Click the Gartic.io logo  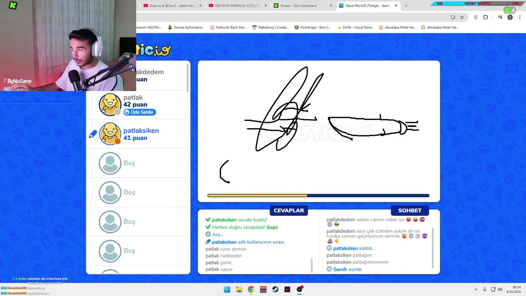153,50
